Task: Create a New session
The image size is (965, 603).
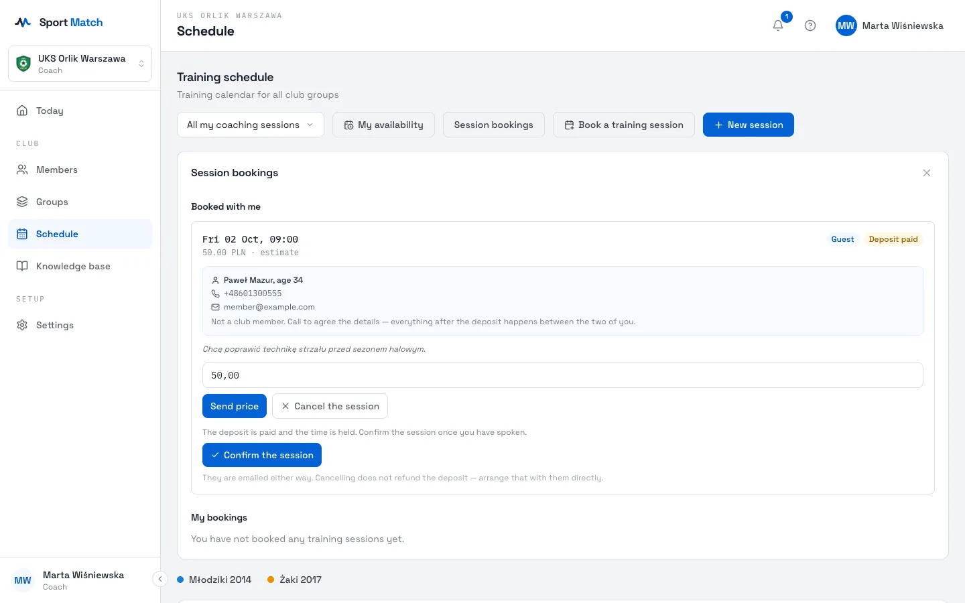Action: pos(749,125)
